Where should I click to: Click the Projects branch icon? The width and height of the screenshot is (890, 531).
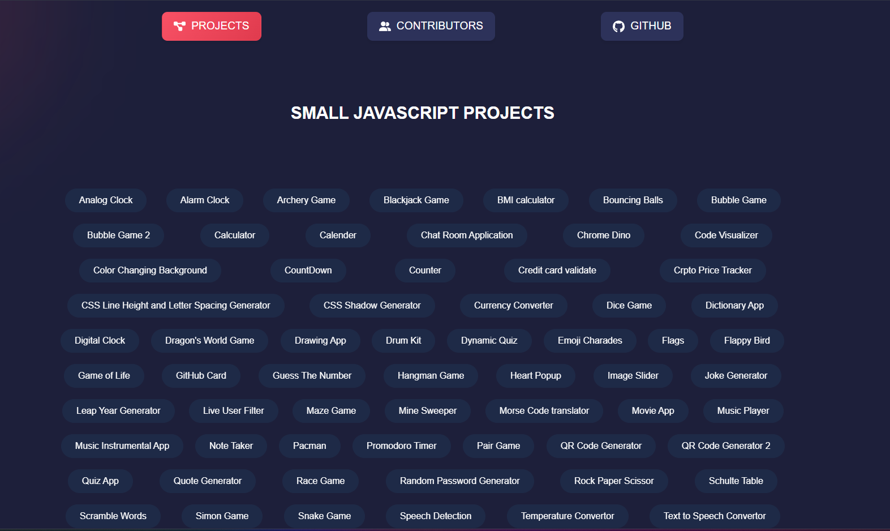tap(179, 26)
